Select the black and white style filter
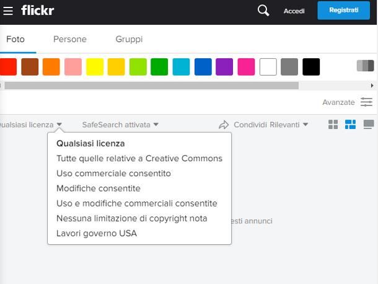The width and height of the screenshot is (378, 284). (365, 65)
